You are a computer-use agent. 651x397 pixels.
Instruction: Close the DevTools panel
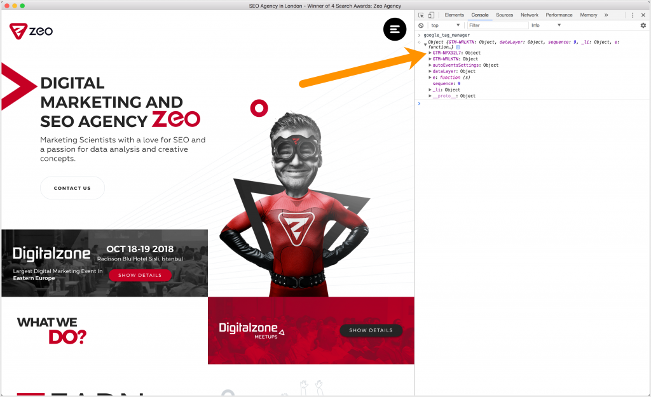click(x=643, y=15)
